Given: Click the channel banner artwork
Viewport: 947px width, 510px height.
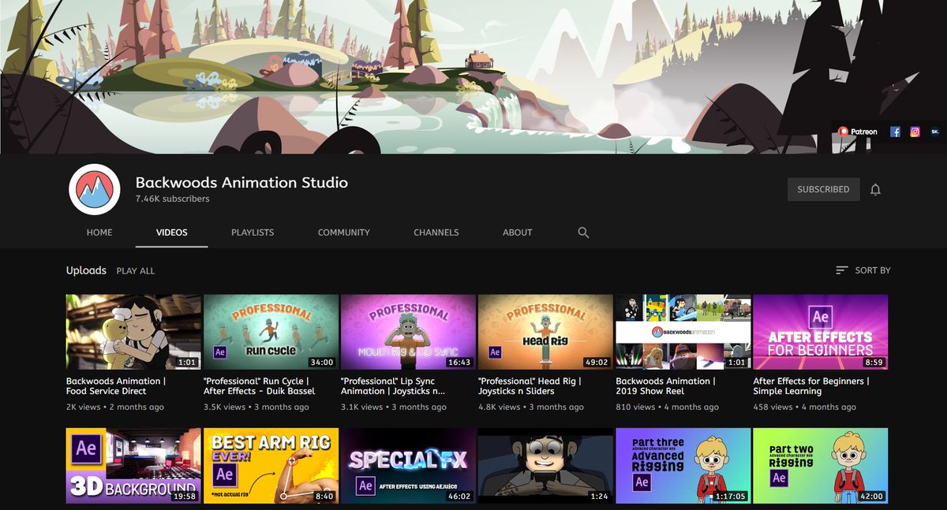Looking at the screenshot, I should coord(473,76).
